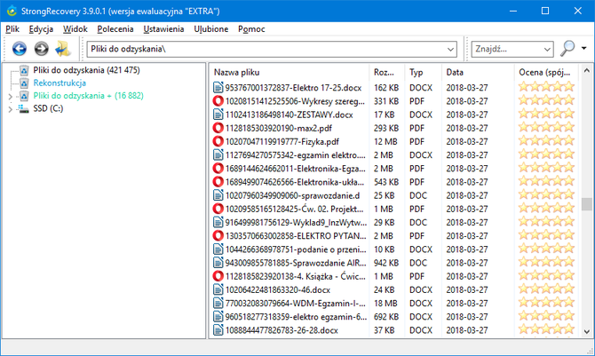
Task: Open the Pomoc menu
Action: coord(251,29)
